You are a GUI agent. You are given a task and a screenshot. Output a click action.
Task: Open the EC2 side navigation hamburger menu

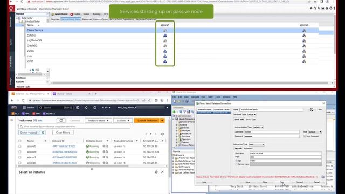pos(12,120)
